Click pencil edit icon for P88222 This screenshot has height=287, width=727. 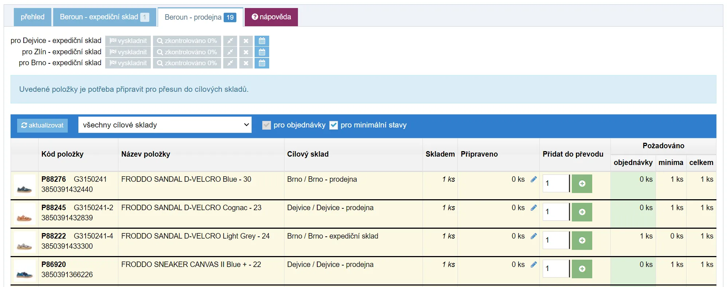tap(534, 236)
